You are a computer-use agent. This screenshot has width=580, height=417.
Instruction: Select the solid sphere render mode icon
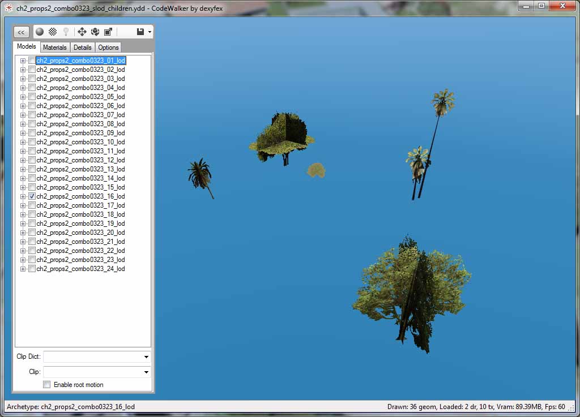point(40,32)
